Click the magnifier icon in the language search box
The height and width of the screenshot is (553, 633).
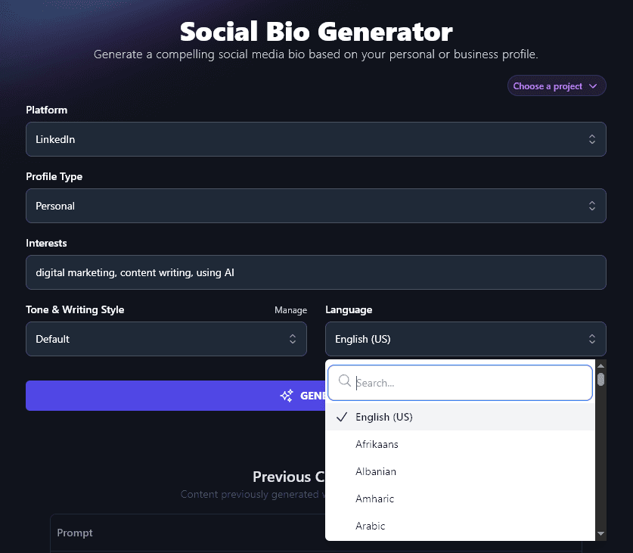pos(345,382)
